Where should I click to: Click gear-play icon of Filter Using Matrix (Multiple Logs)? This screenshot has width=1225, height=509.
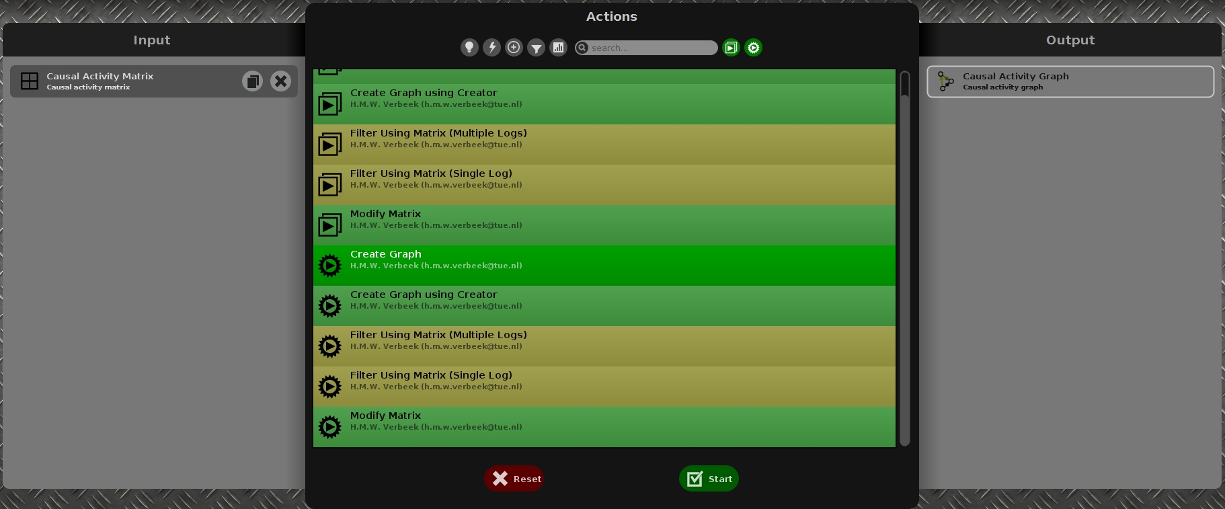click(x=329, y=346)
